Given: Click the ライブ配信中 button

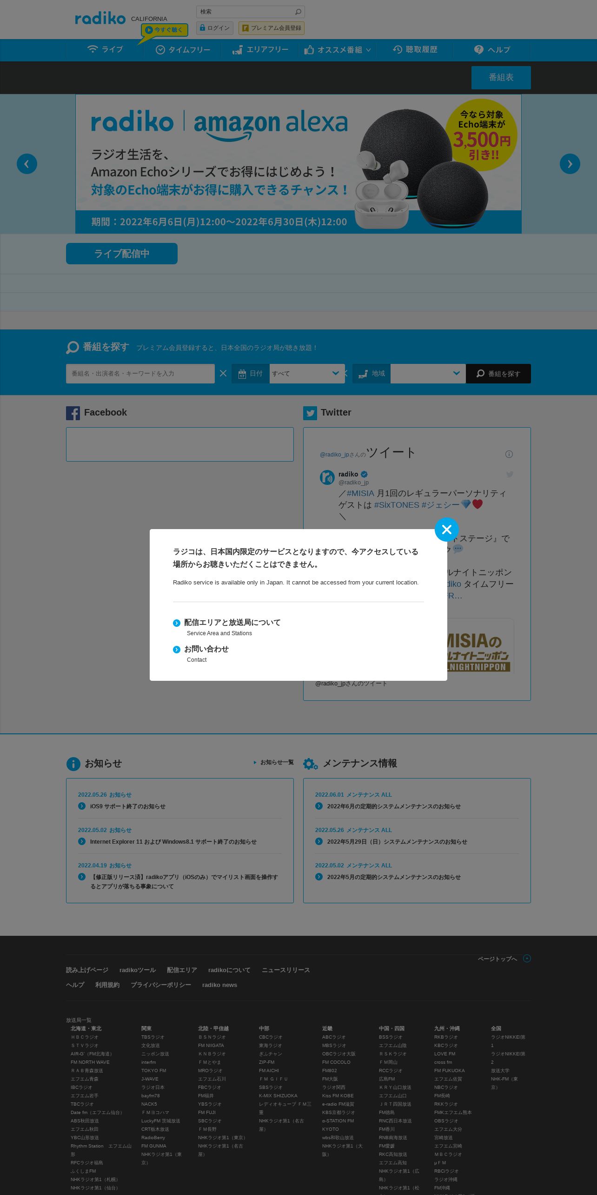Looking at the screenshot, I should 122,254.
